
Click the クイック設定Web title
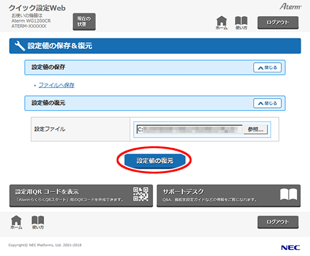click(37, 8)
